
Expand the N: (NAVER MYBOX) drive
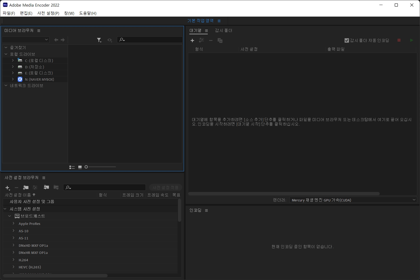tap(13, 79)
